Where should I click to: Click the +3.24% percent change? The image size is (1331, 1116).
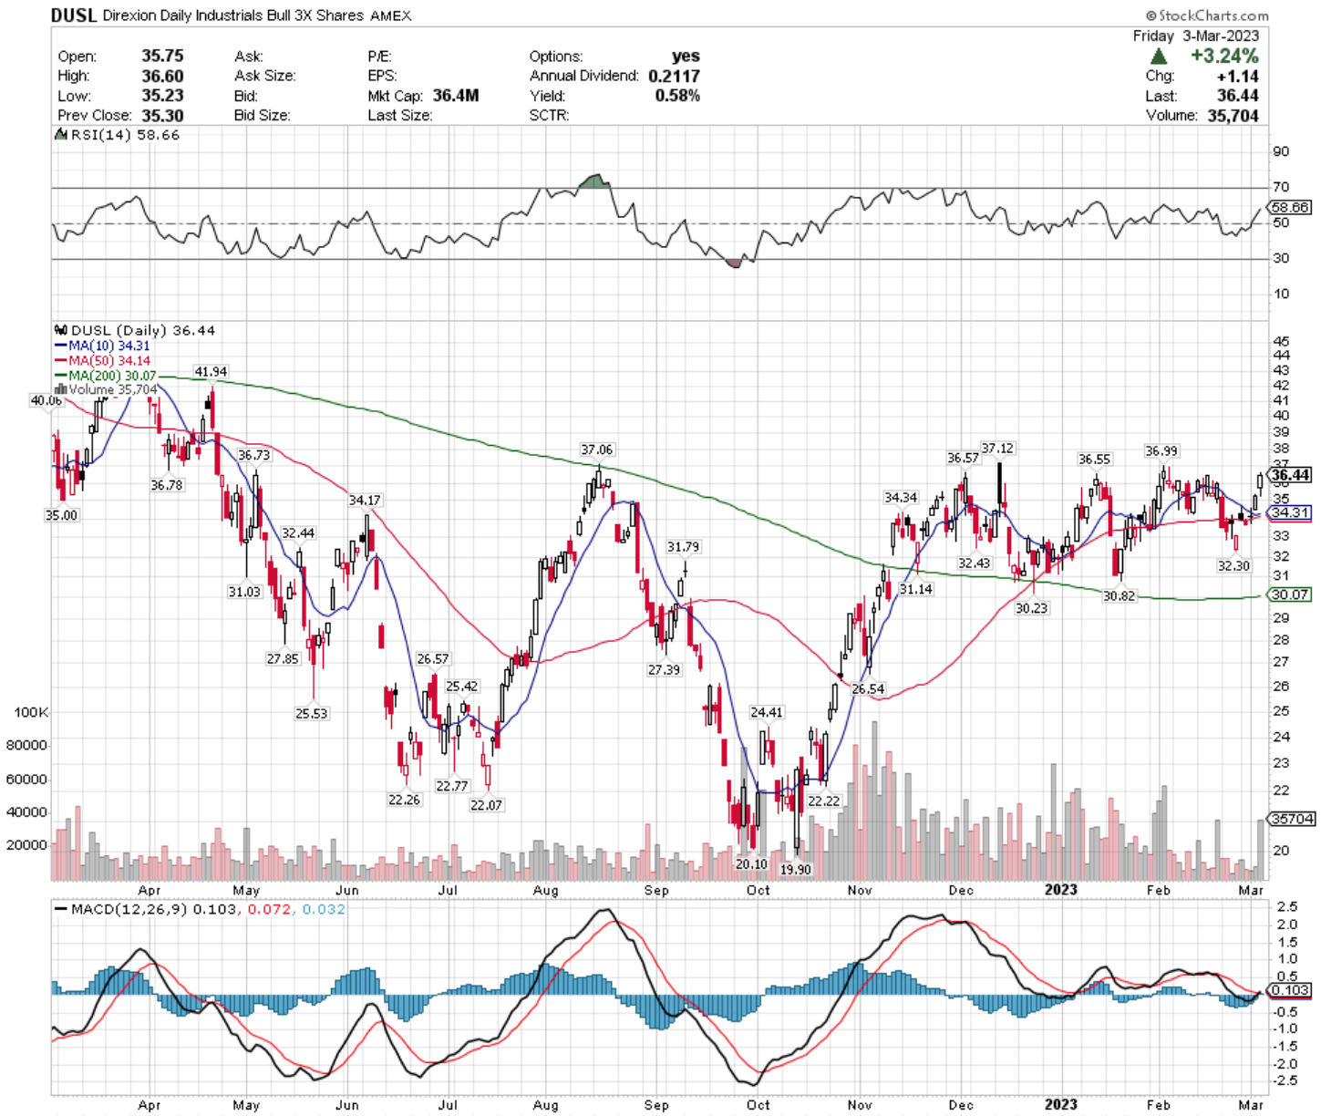1224,57
